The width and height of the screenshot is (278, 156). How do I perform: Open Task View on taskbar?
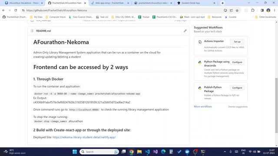click(x=123, y=152)
